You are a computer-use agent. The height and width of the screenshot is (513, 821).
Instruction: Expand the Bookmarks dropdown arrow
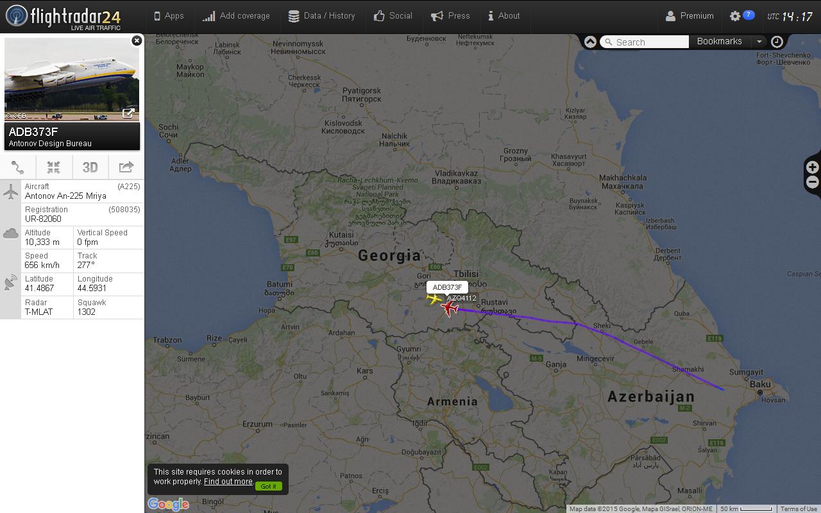[759, 42]
